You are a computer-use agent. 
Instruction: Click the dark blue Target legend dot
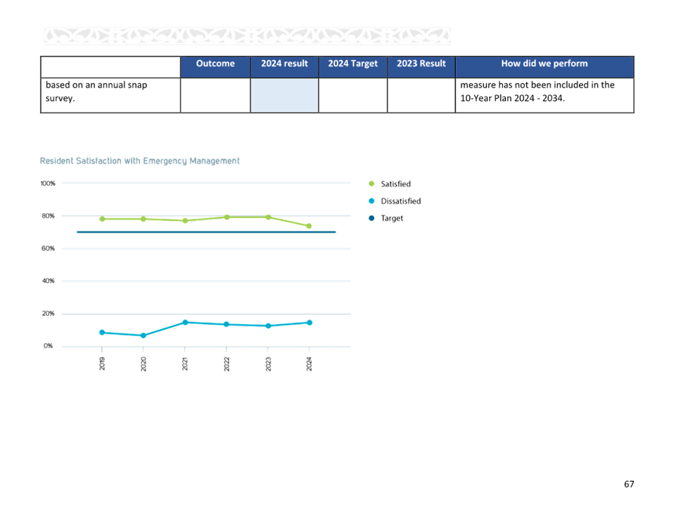point(372,218)
